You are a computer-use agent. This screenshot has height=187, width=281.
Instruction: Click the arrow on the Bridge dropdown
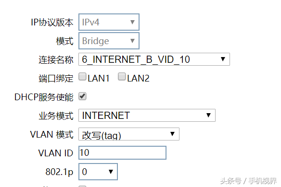[132, 41]
